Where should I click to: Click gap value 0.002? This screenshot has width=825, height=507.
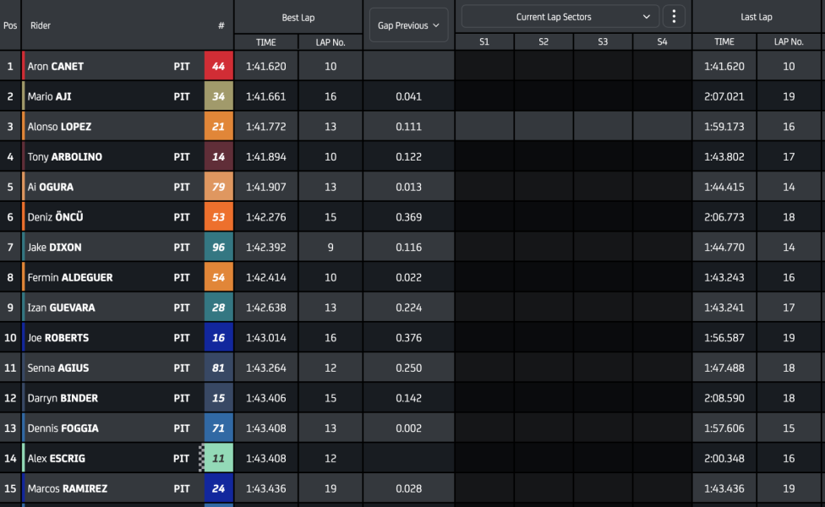(x=408, y=428)
